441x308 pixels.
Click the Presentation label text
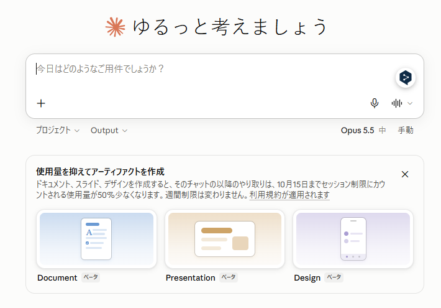pos(191,278)
